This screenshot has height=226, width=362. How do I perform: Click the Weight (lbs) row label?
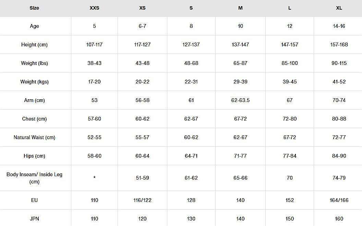tap(34, 63)
